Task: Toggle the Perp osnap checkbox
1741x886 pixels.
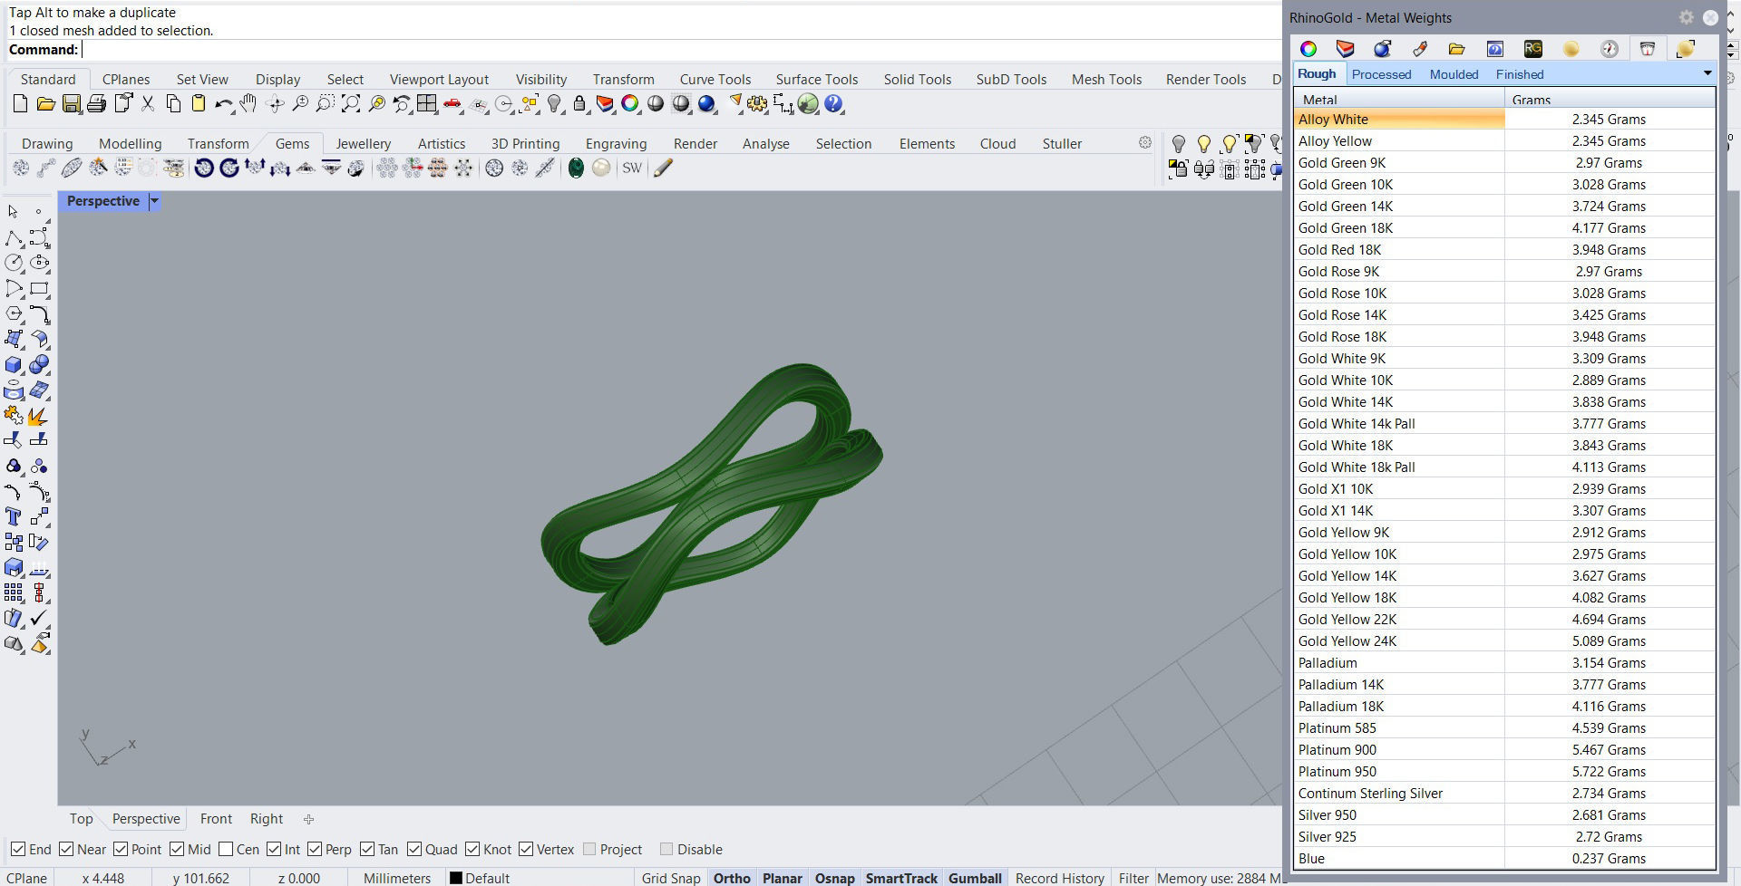Action: (x=315, y=849)
